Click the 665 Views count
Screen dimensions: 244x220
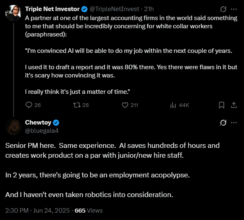89,211
